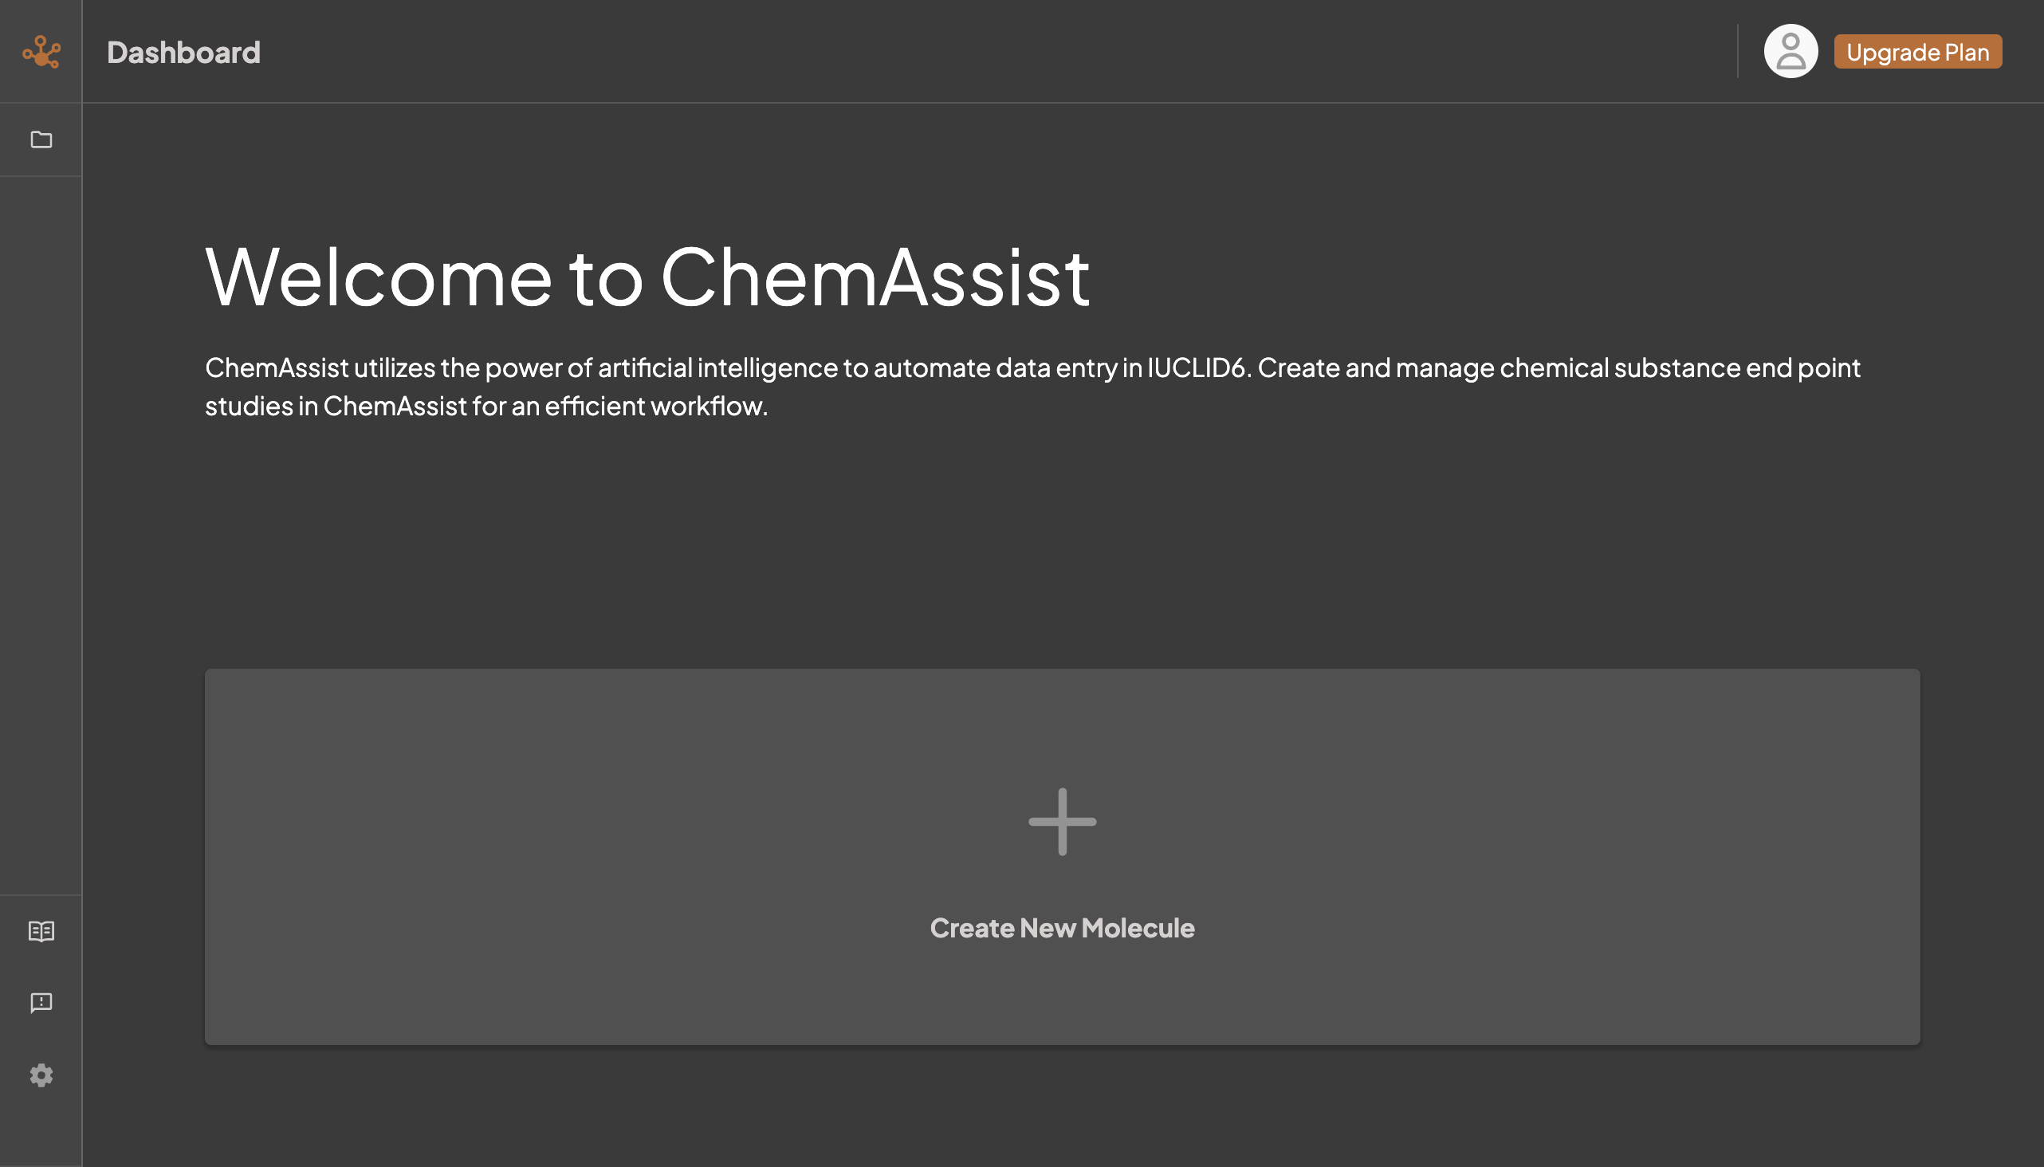2044x1167 pixels.
Task: Click the Upgrade Plan button
Action: click(x=1918, y=50)
